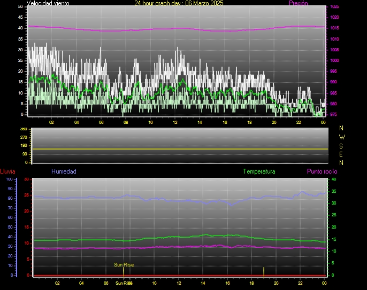367x290 pixels.
Task: Click the 180 value on the wind direction axis
Action: (x=24, y=146)
